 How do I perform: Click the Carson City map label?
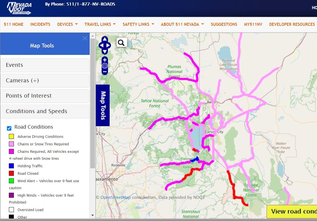[x=214, y=132]
